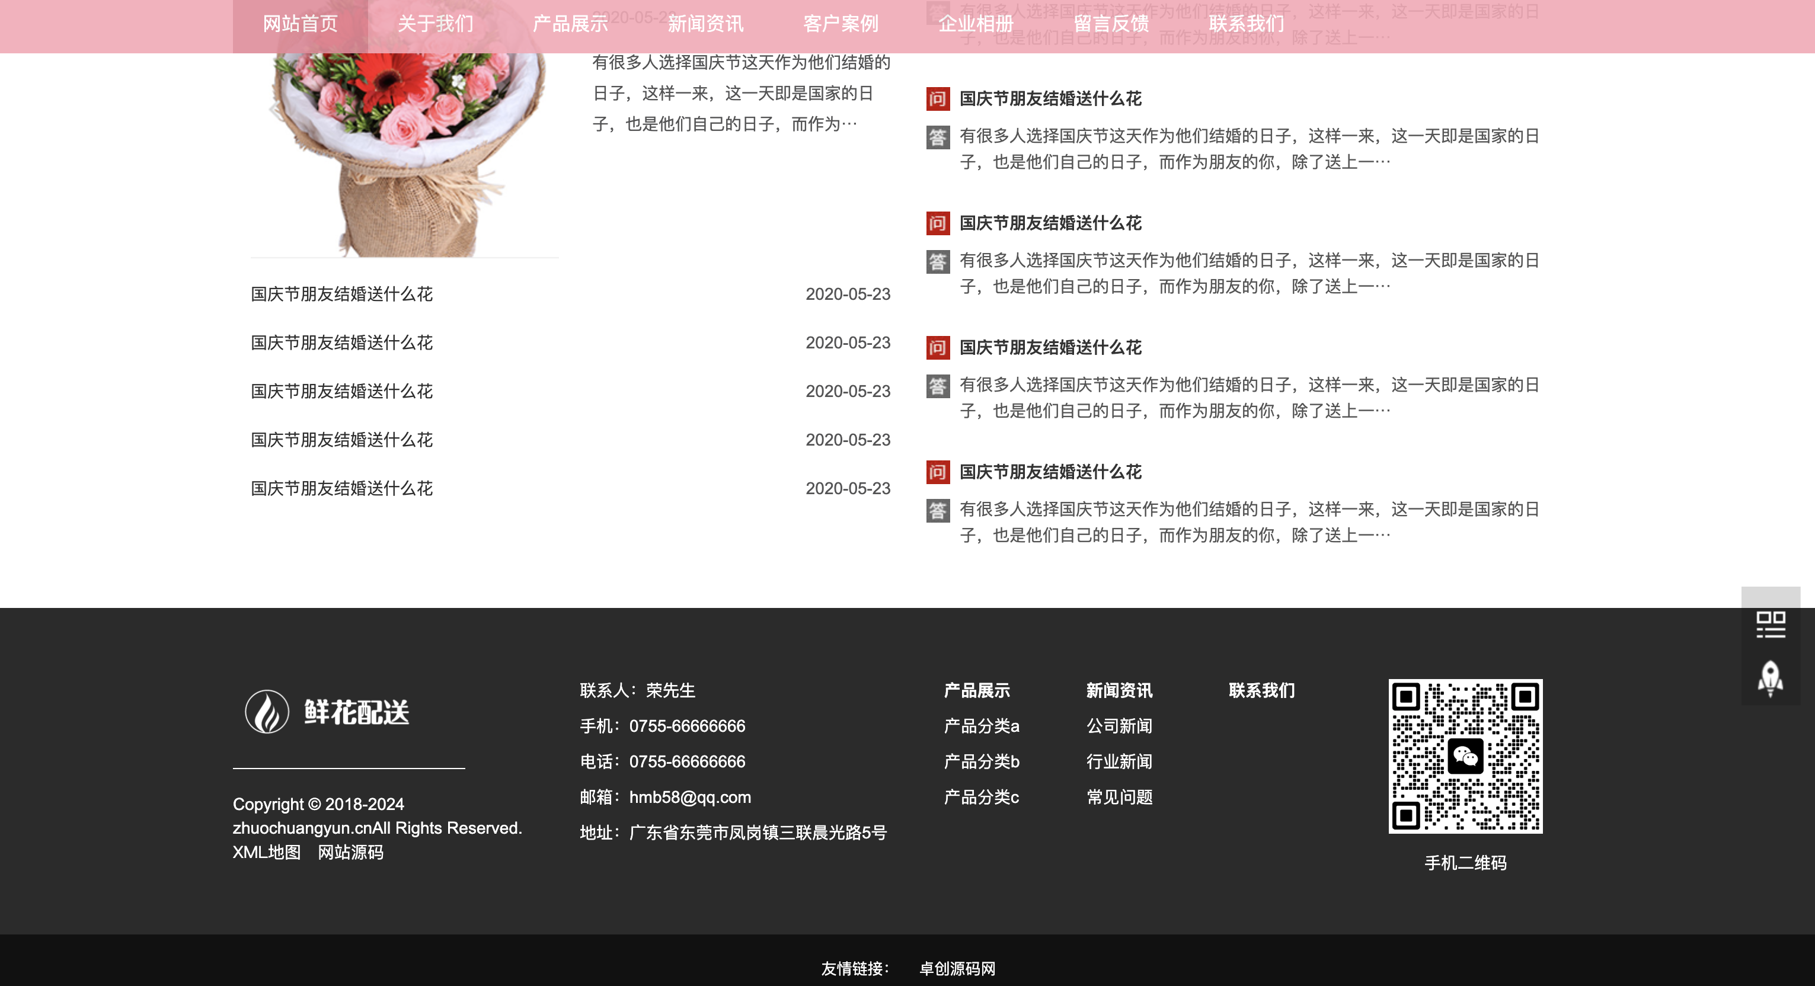Open first news article in left list
1815x986 pixels.
(x=342, y=294)
